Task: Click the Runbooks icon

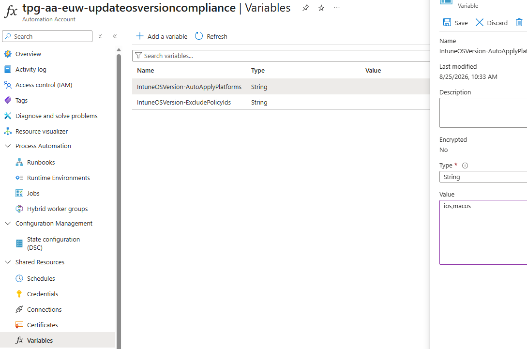Action: click(x=19, y=162)
